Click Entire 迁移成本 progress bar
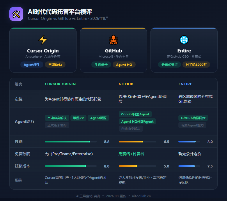The image size is (227, 201). (189, 166)
